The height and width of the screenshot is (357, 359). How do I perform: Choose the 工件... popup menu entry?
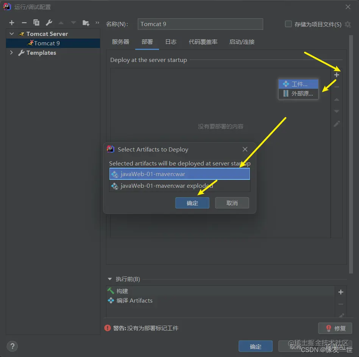(x=298, y=84)
